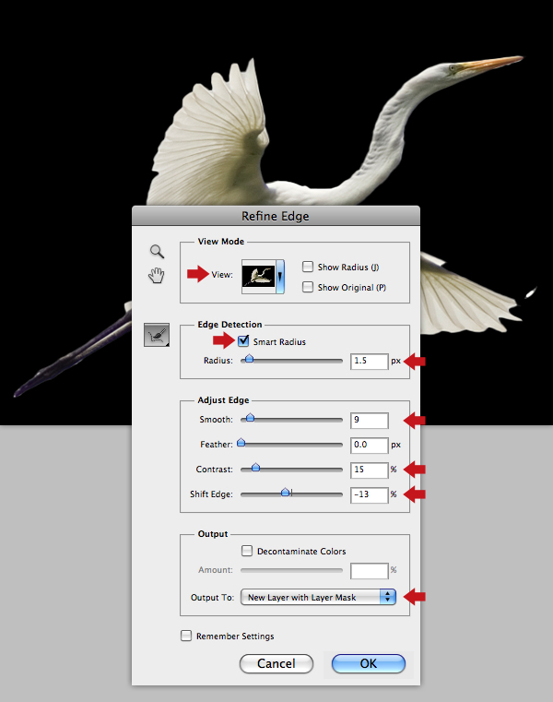Enable the Show Radius (J) checkbox
Image resolution: width=553 pixels, height=702 pixels.
coord(307,267)
